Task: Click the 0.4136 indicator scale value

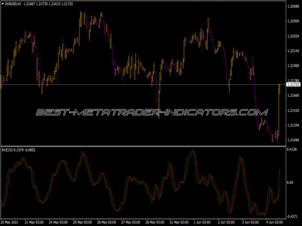Action: [x=292, y=150]
